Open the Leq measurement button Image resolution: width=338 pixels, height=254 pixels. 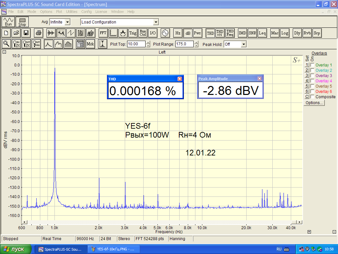pos(262,33)
